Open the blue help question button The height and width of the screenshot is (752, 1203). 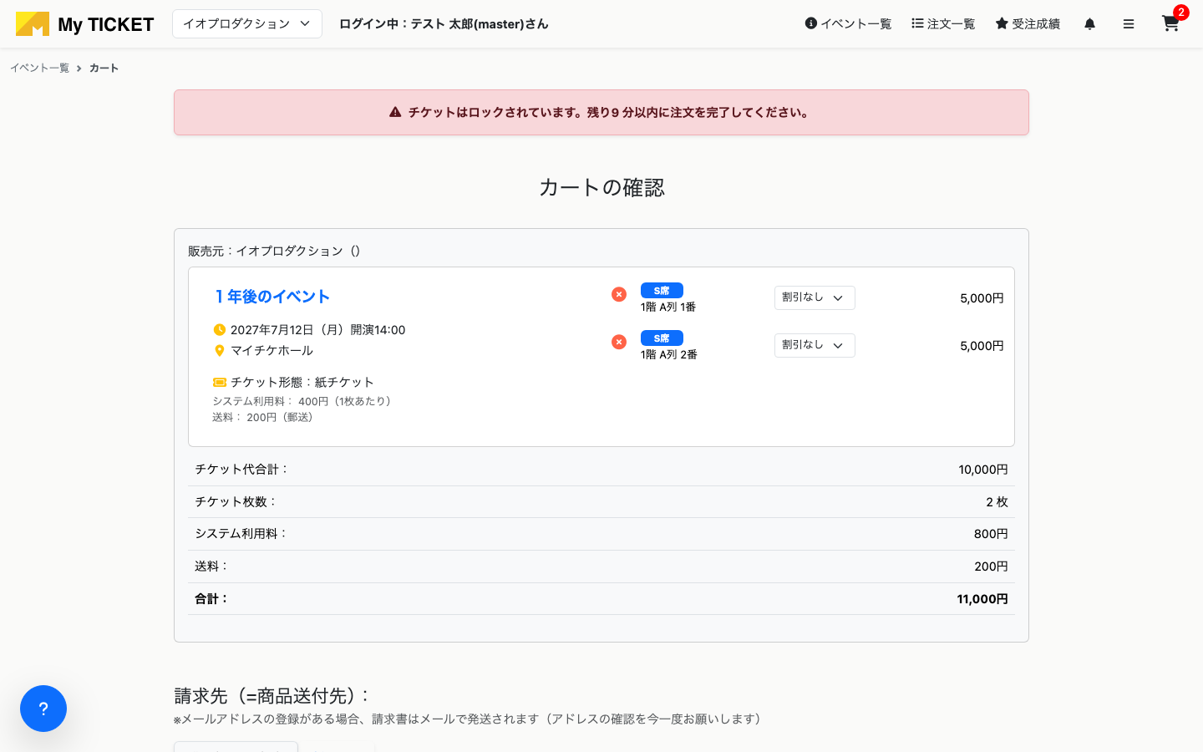[43, 709]
